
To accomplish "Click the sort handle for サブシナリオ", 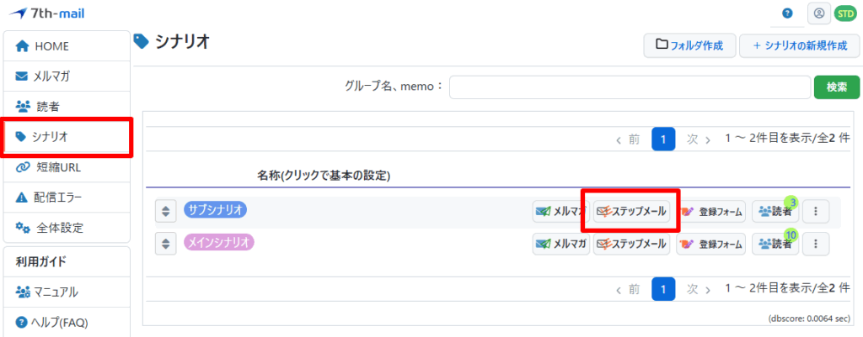I will 166,211.
